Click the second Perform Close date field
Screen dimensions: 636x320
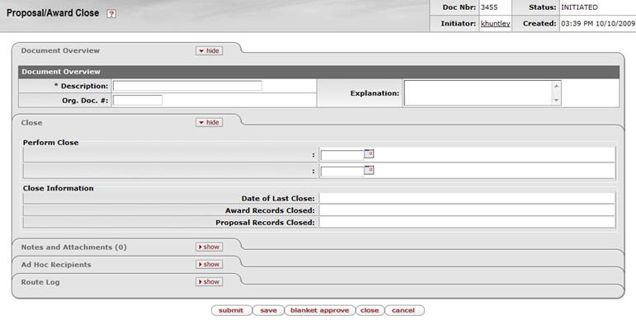342,172
